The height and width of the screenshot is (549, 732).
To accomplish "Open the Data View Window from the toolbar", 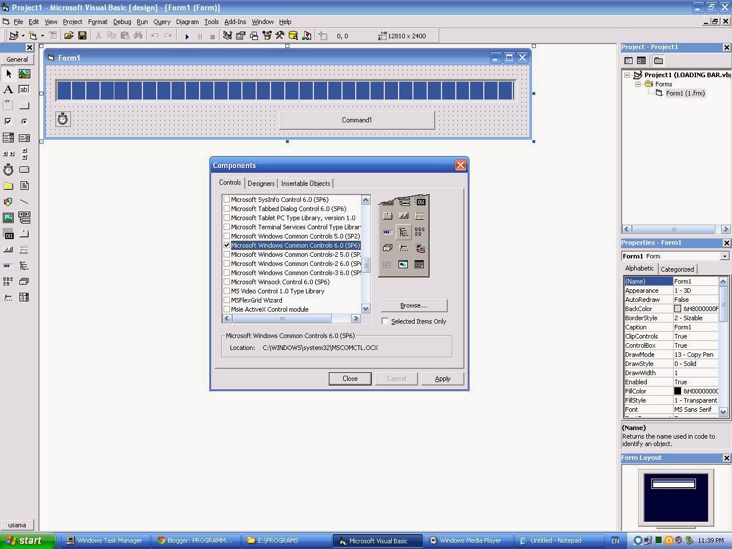I will (293, 36).
